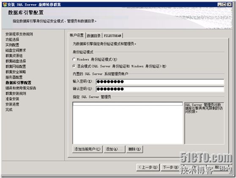The width and height of the screenshot is (236, 178).
Task: Select 完成 in the step list
Action: pos(9,110)
